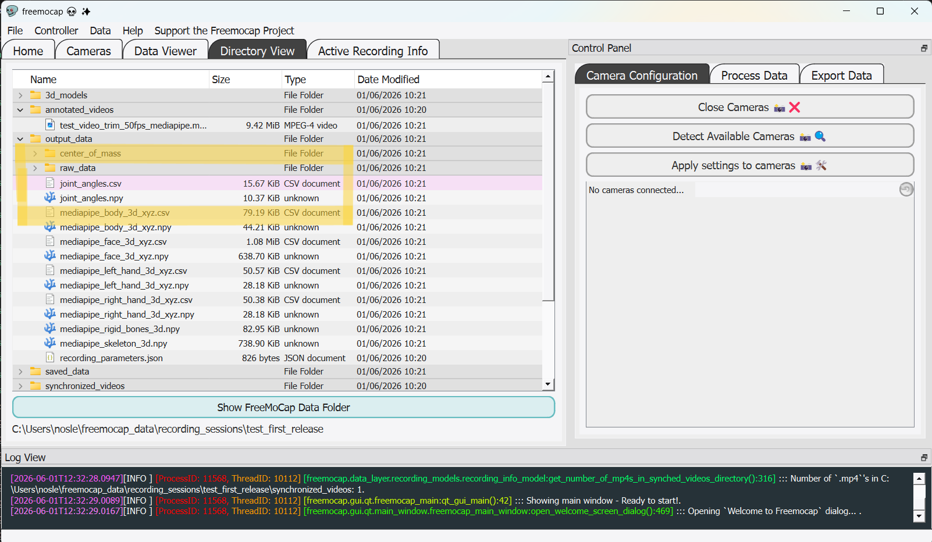Click the output_data folder icon
This screenshot has height=542, width=932.
(35, 138)
